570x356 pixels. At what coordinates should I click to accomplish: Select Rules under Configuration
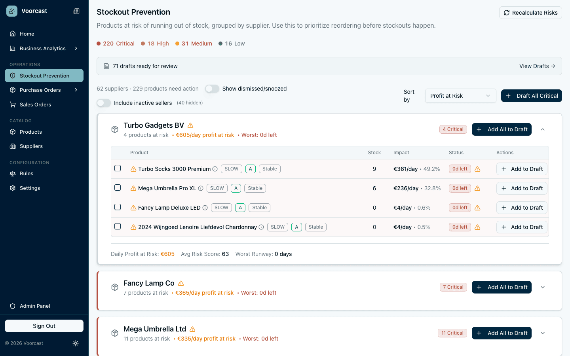tap(25, 173)
